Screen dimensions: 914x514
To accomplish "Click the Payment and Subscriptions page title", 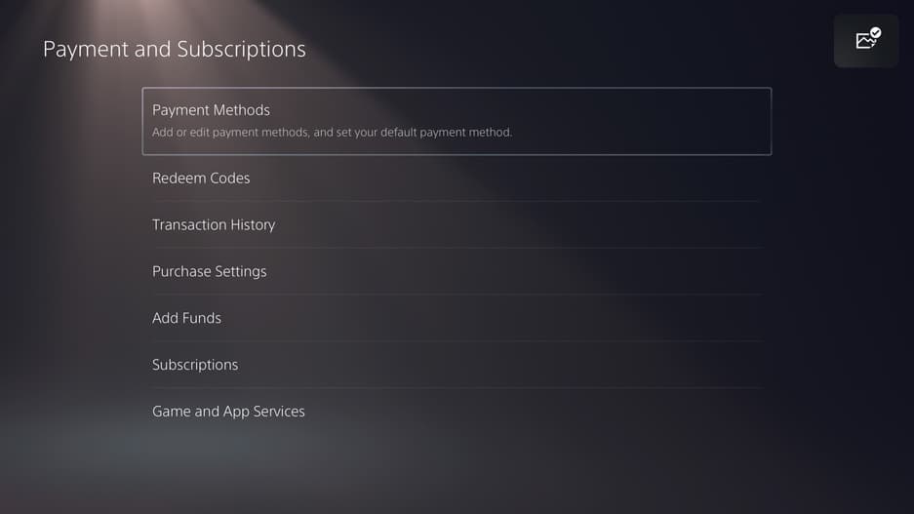I will click(x=175, y=49).
